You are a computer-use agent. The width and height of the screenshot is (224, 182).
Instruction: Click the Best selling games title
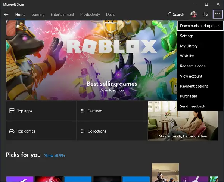[112, 84]
